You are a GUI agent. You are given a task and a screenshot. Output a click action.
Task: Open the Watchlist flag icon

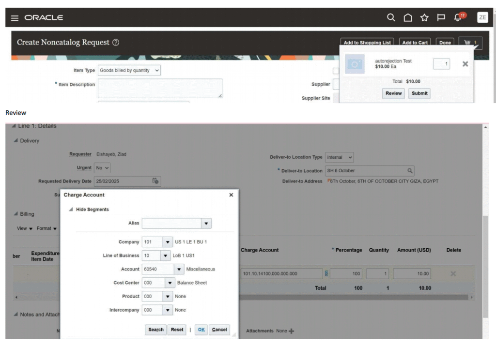pyautogui.click(x=441, y=17)
